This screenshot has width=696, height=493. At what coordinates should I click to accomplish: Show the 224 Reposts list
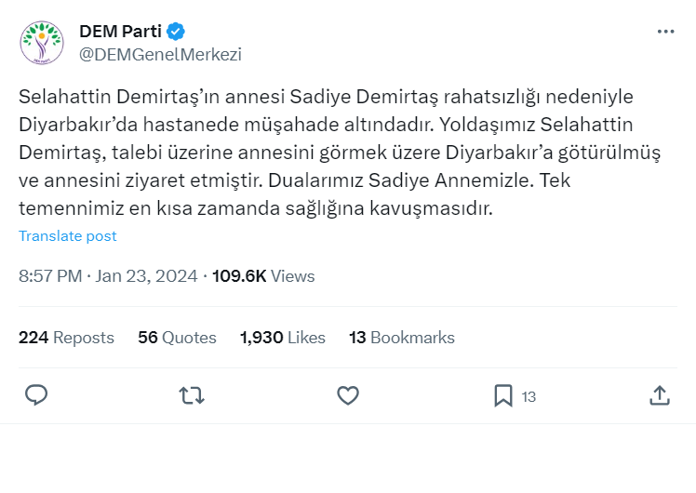click(x=66, y=338)
